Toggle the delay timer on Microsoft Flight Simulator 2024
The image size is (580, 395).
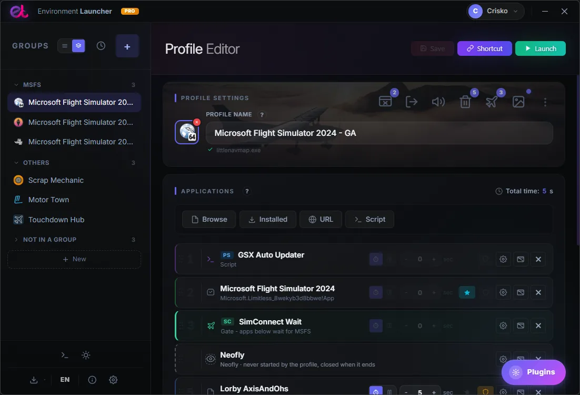coord(376,292)
